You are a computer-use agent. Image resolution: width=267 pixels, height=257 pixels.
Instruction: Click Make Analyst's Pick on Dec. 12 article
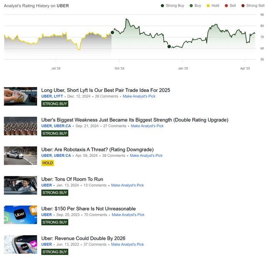pos(139,96)
